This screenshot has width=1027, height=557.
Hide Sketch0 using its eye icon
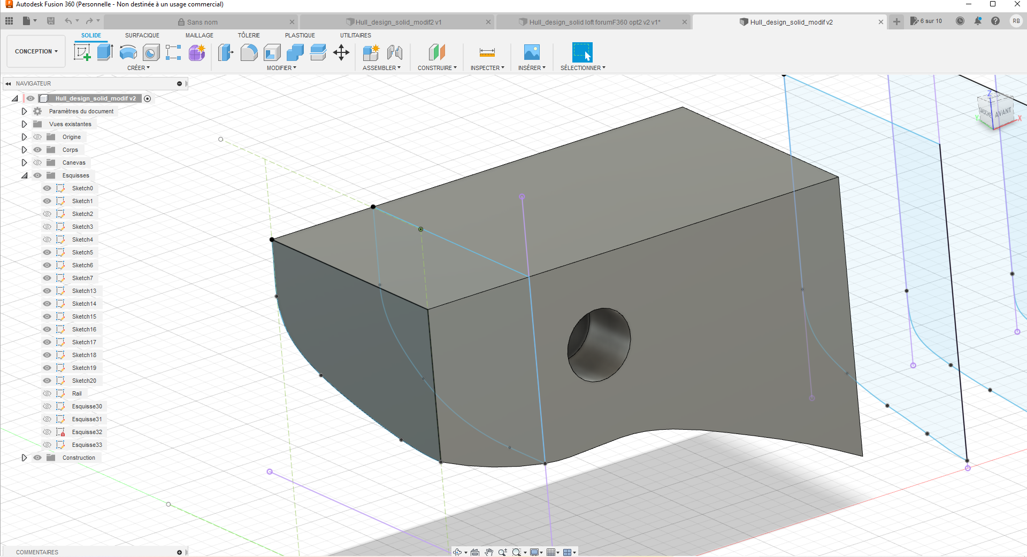47,188
